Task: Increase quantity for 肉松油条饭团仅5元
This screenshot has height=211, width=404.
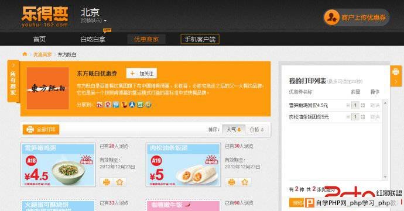Action: 363,117
